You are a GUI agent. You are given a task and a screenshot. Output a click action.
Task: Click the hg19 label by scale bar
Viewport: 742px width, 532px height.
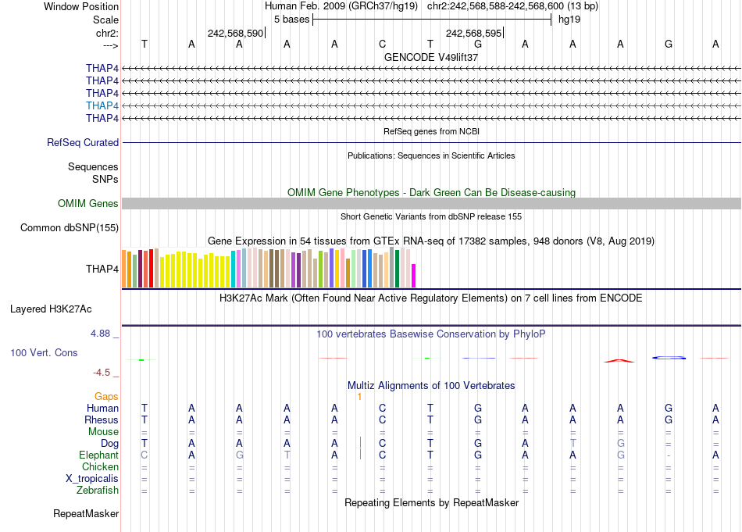(x=569, y=20)
